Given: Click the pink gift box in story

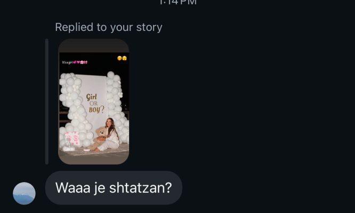Looking at the screenshot, I should (x=72, y=139).
